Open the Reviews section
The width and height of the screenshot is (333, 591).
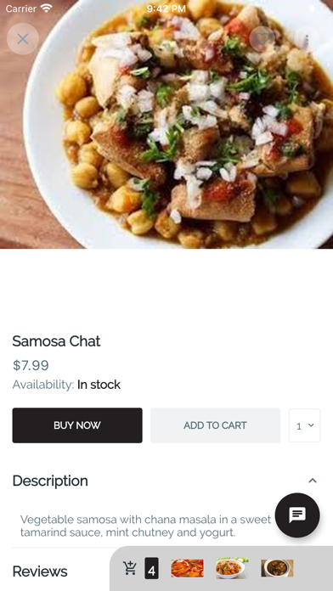[40, 571]
